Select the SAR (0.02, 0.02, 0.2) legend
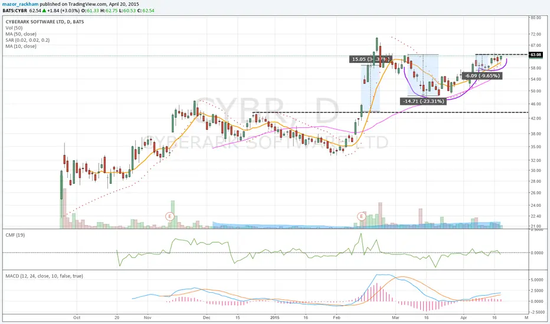Viewport: 550px width, 324px height. pos(27,40)
